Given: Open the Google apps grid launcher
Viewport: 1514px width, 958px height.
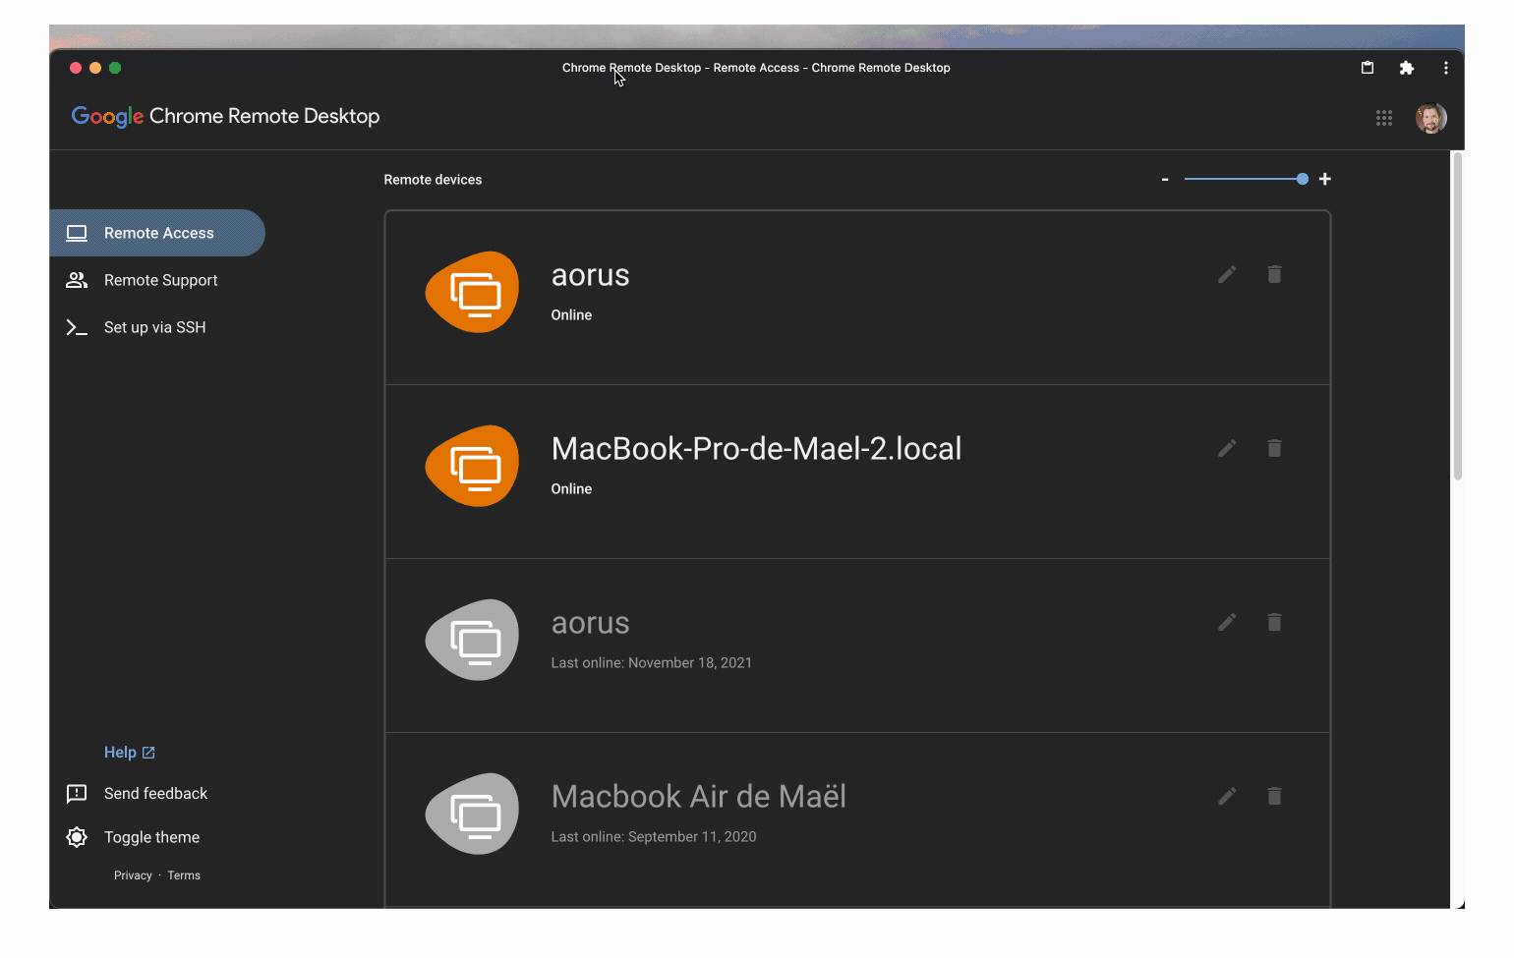Looking at the screenshot, I should coord(1384,118).
